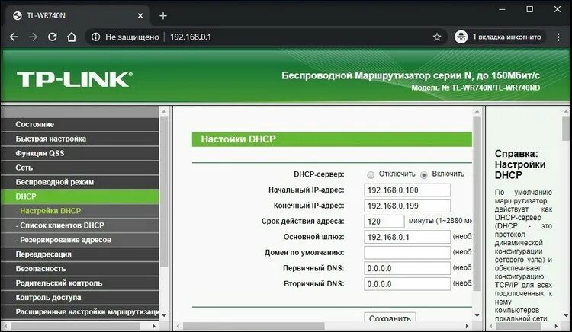Open 'Родительский контроль' menu item
572x332 pixels.
click(80, 283)
